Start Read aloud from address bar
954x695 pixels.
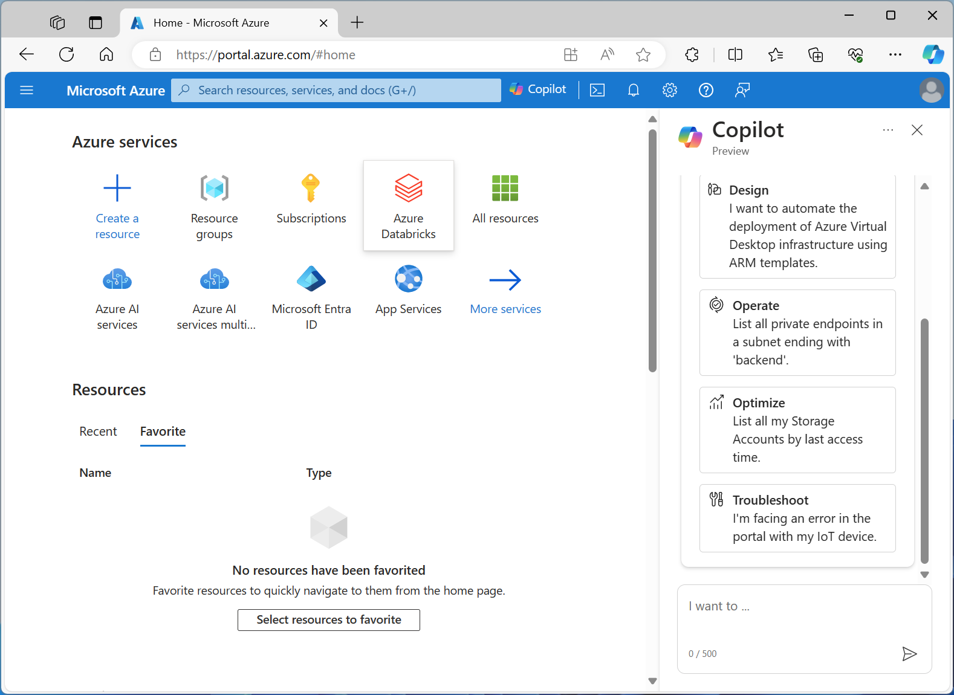(607, 54)
